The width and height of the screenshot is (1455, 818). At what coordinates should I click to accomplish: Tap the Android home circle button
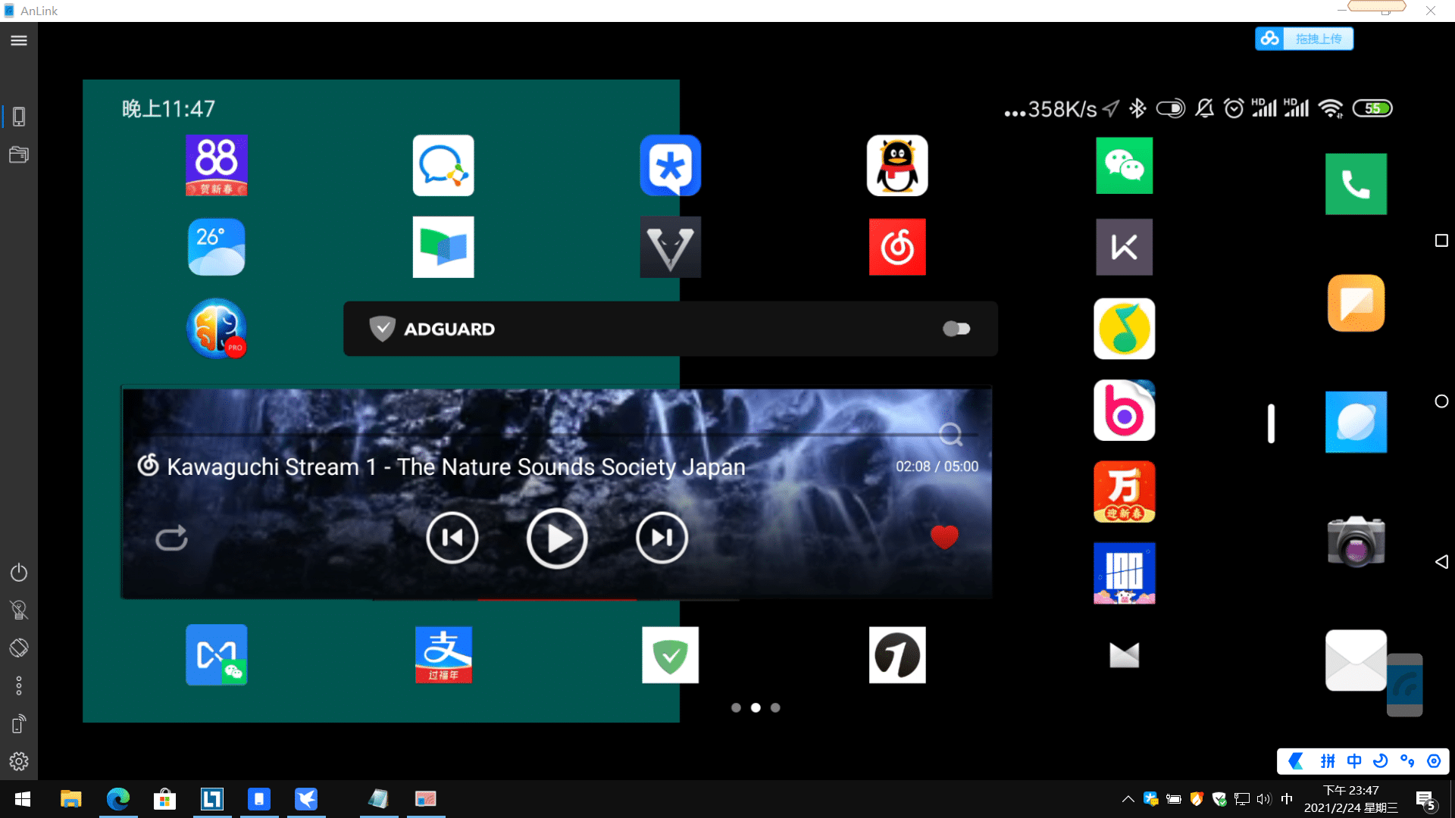click(1441, 401)
